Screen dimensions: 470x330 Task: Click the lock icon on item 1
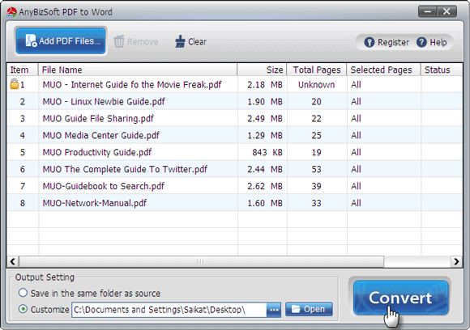(x=14, y=84)
